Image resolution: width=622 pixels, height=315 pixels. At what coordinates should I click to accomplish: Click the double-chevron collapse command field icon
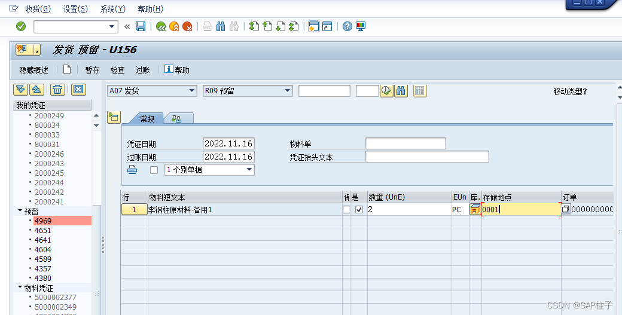(127, 26)
